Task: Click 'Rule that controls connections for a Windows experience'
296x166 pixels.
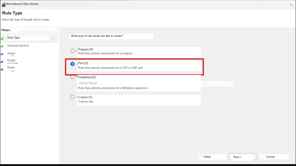Action: coord(113,88)
